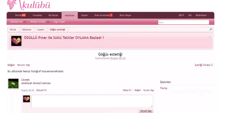Screen dimensions: 232x113
Task: Open Licesh breadcrumb
Action: 41,29
